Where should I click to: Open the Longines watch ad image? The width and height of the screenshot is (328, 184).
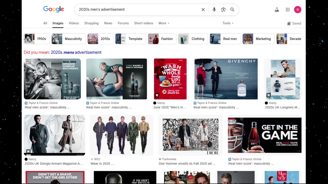(x=283, y=79)
